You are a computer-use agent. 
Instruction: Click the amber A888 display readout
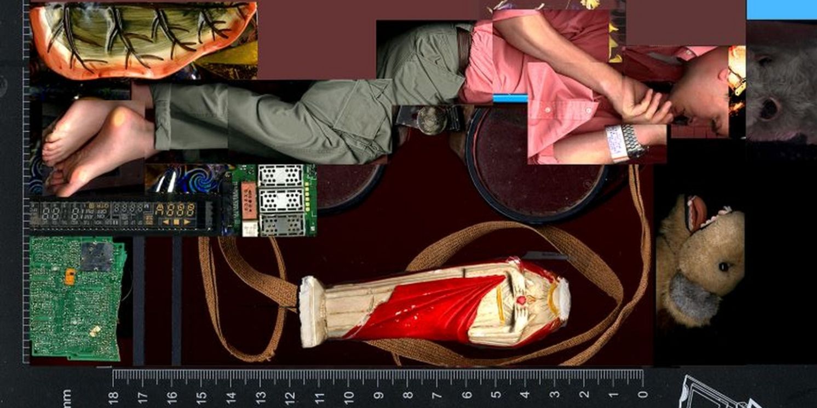pyautogui.click(x=175, y=209)
